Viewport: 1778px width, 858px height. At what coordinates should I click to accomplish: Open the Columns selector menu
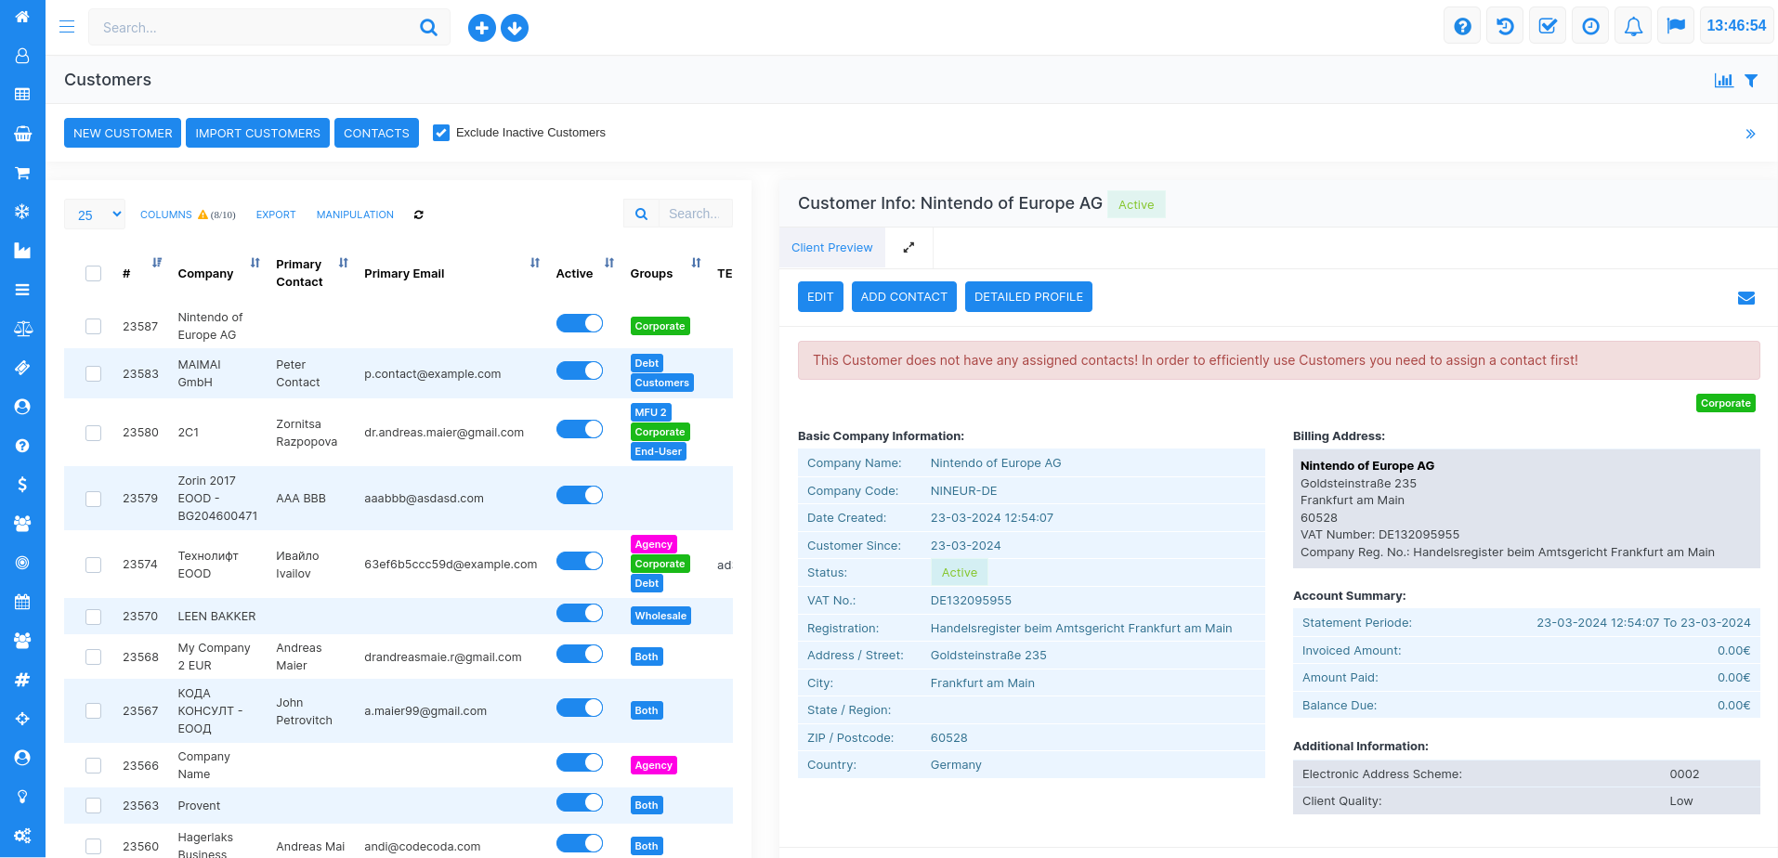pos(166,214)
